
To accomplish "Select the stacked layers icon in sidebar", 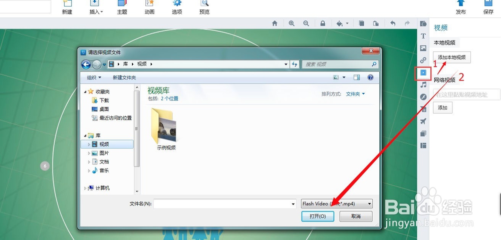I will (423, 133).
